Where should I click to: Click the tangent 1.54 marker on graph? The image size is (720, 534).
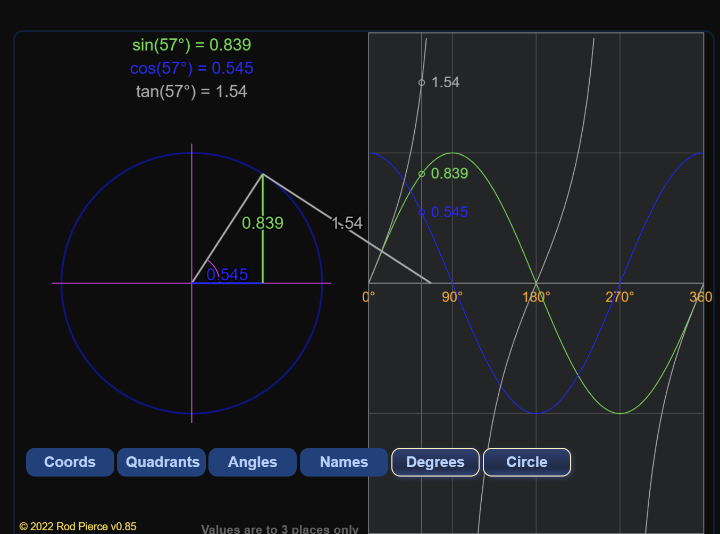[422, 82]
